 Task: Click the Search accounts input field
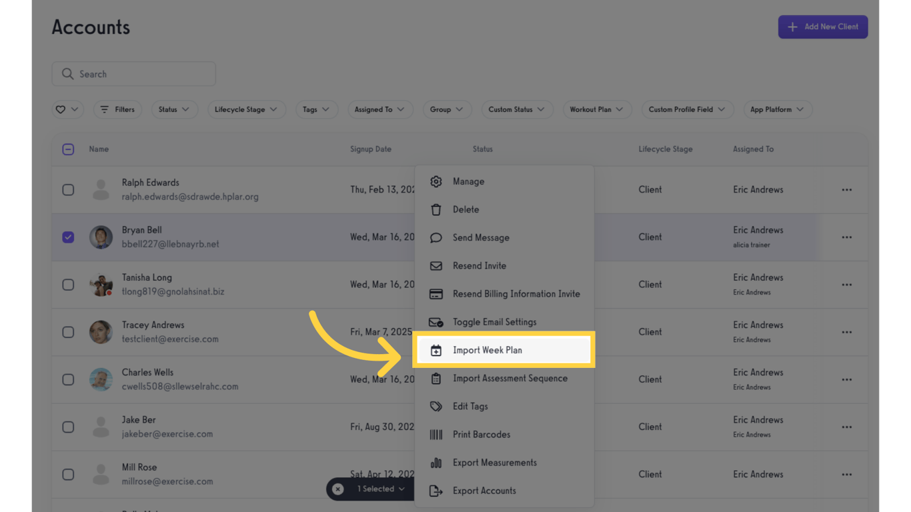click(134, 74)
